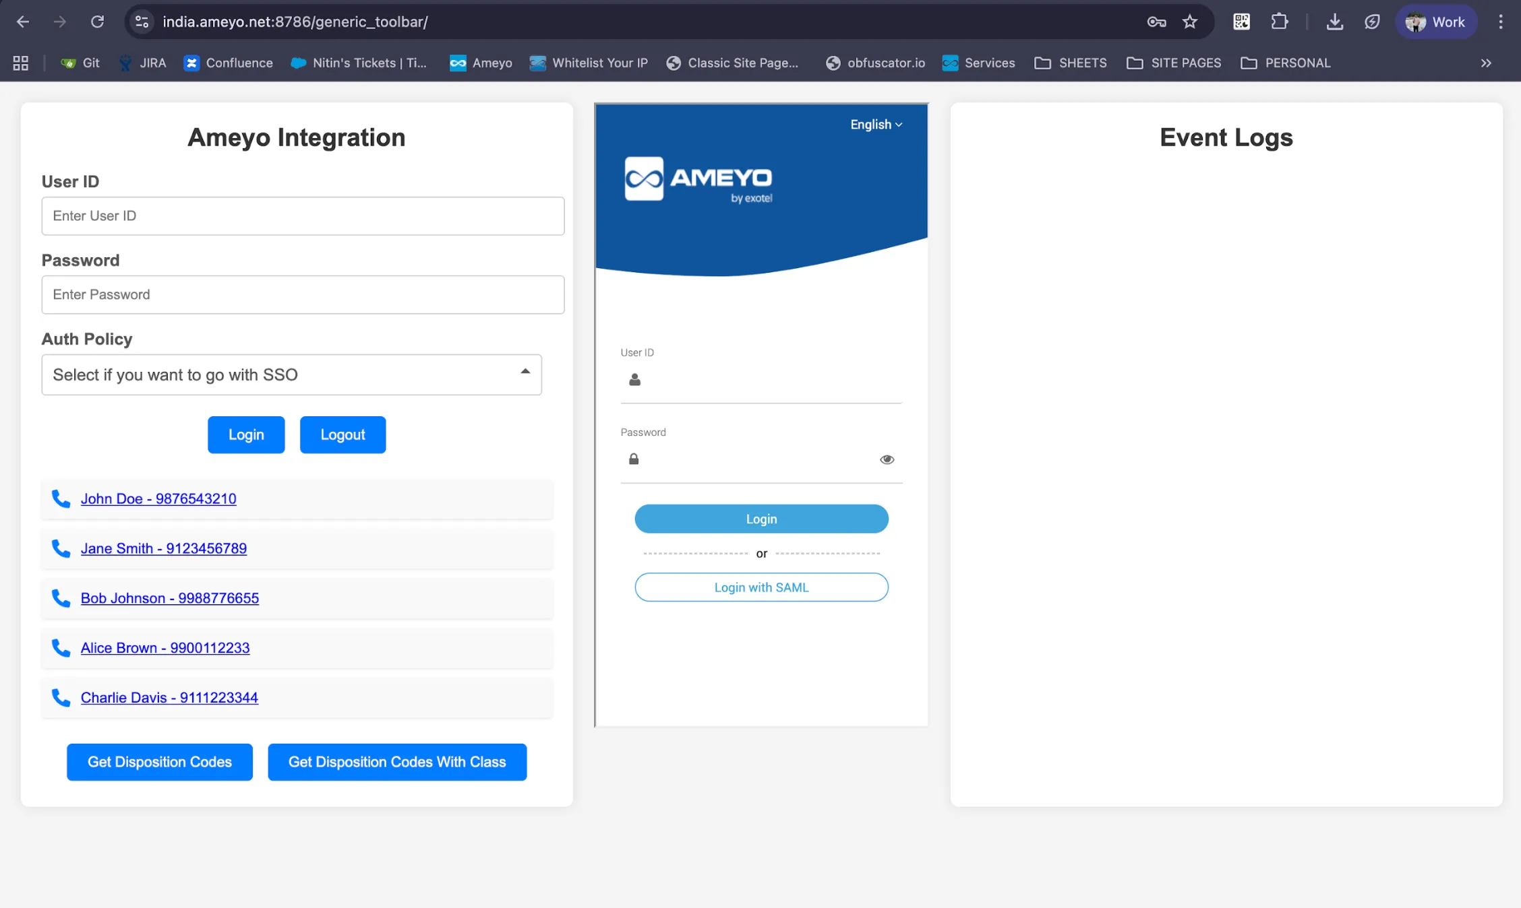Click the browser address bar URL
Image resolution: width=1521 pixels, height=908 pixels.
point(295,22)
